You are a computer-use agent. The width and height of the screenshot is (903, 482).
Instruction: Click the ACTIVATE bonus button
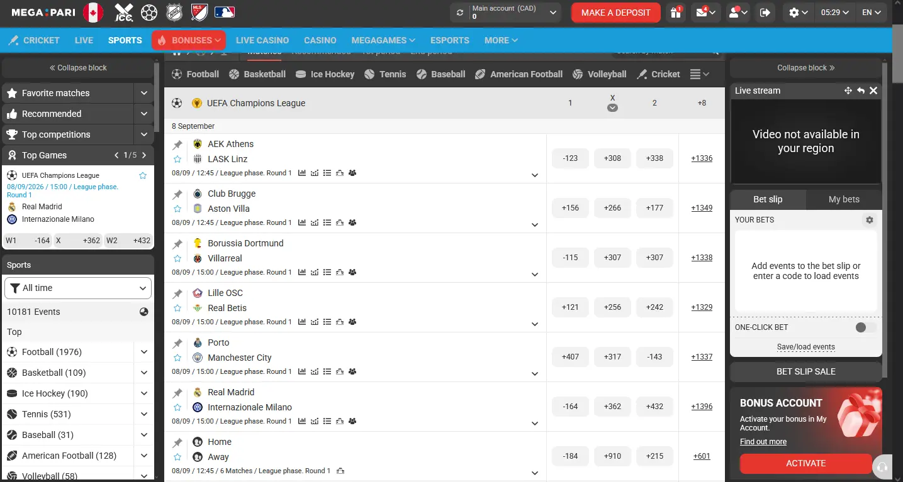pos(806,463)
